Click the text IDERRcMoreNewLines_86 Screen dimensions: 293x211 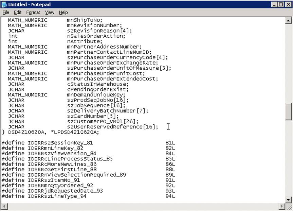click(x=62, y=164)
